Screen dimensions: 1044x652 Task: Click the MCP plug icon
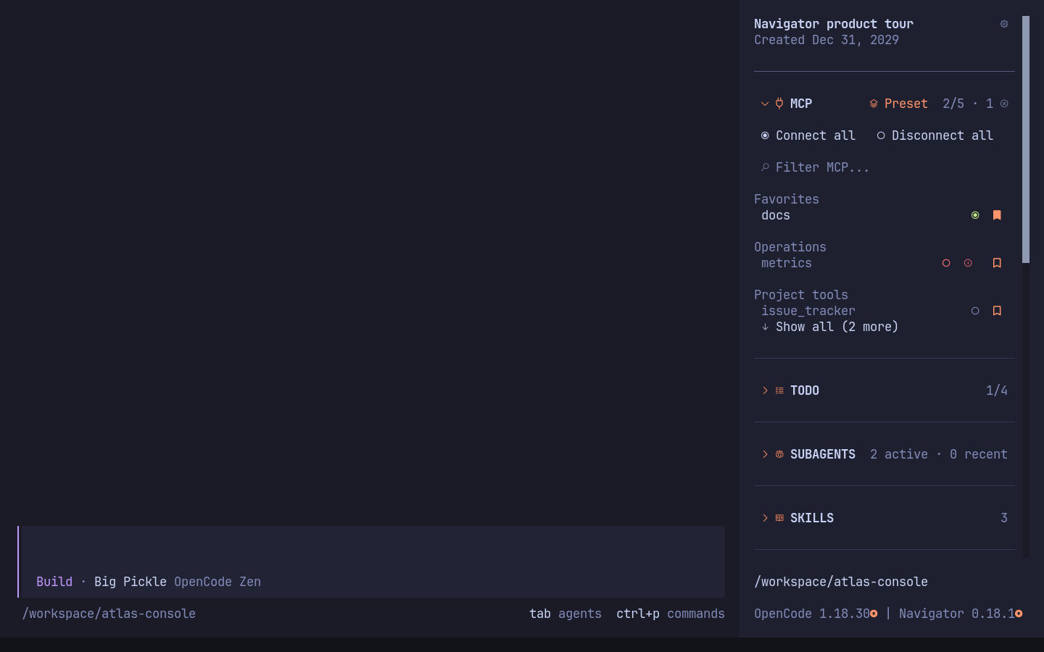coord(779,104)
